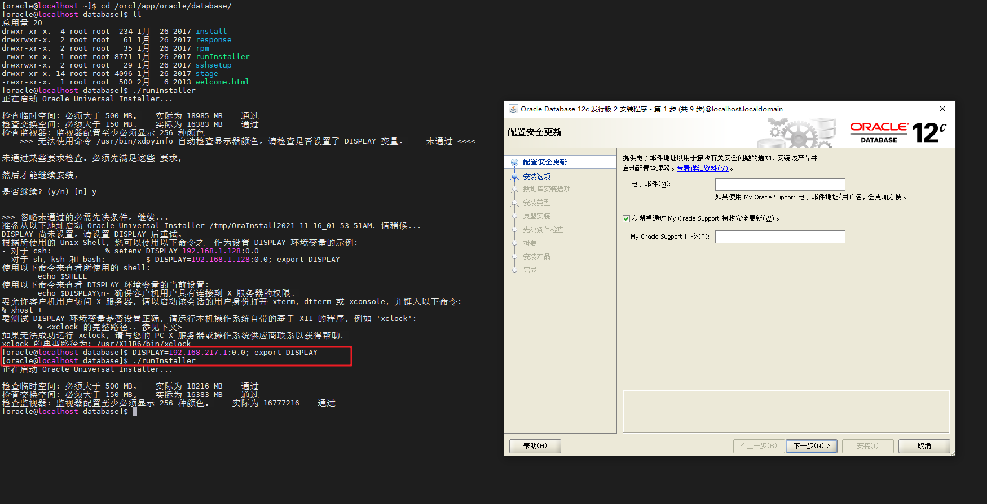Click the 'DISPLAY=192.168.217.1:0.0; export DISPLAY' command line
Image resolution: width=987 pixels, height=504 pixels.
225,353
